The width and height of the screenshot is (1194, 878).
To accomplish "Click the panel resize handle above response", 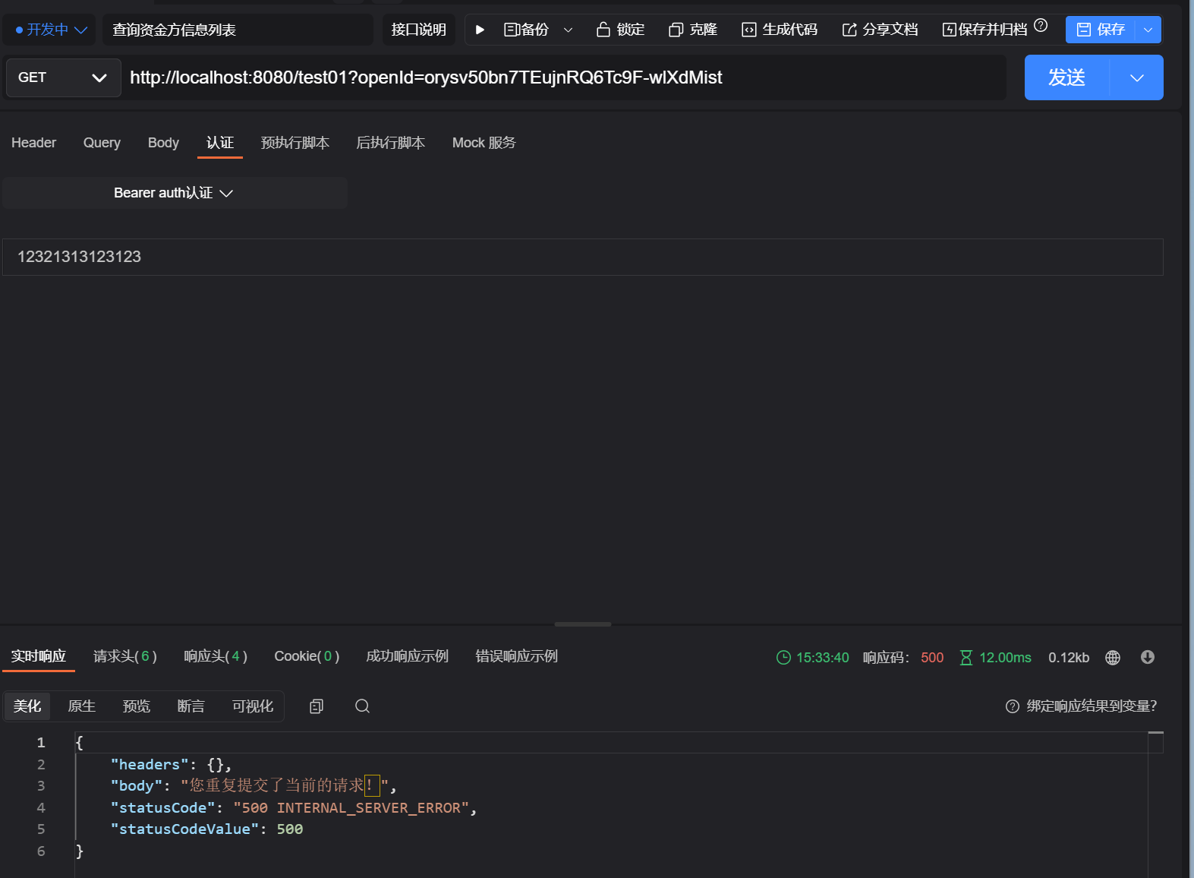I will click(583, 624).
